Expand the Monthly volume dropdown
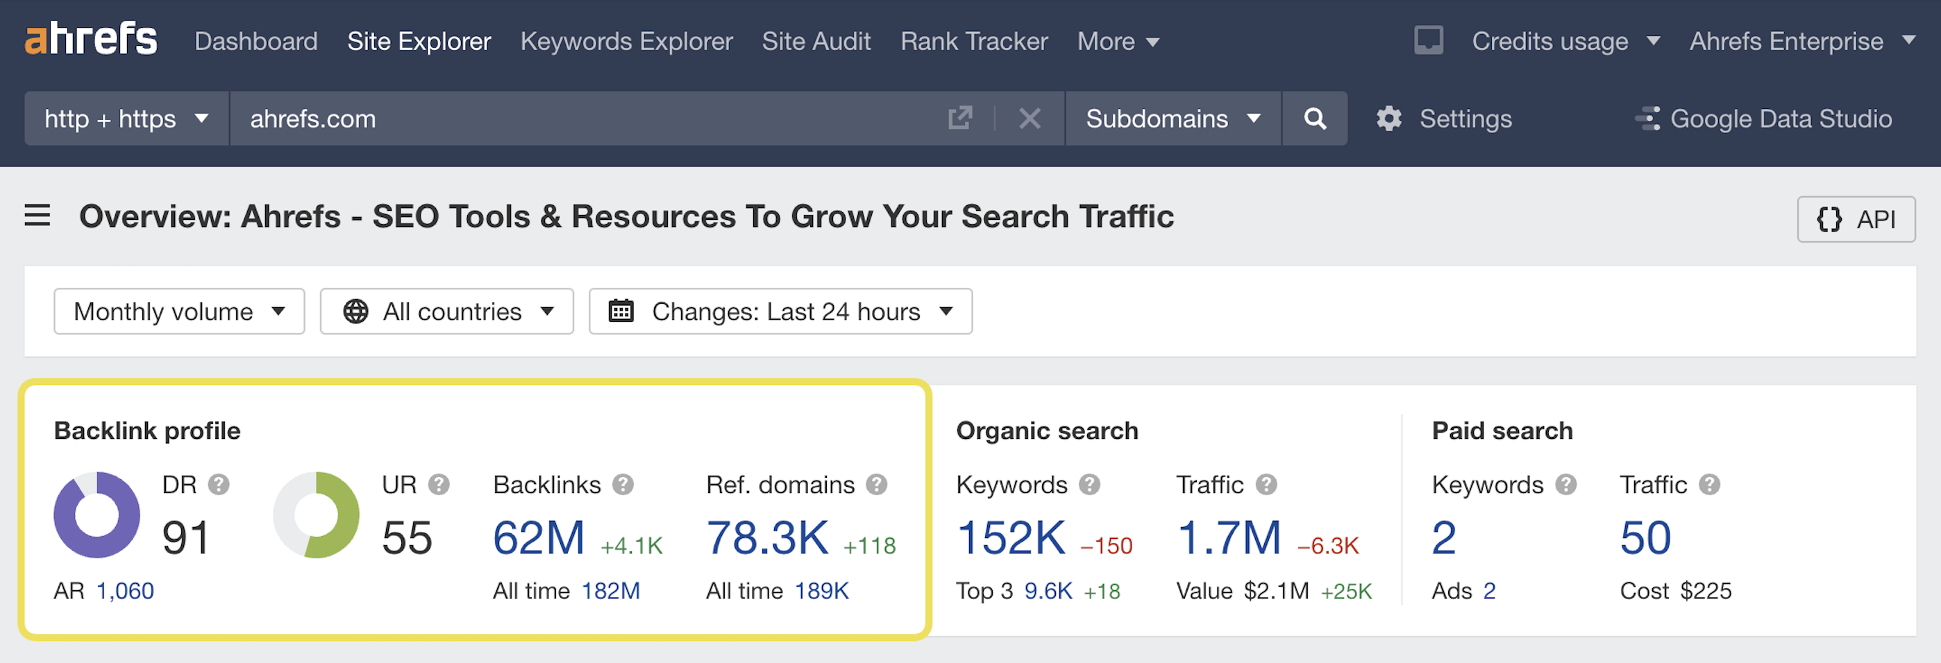The image size is (1941, 663). [178, 311]
